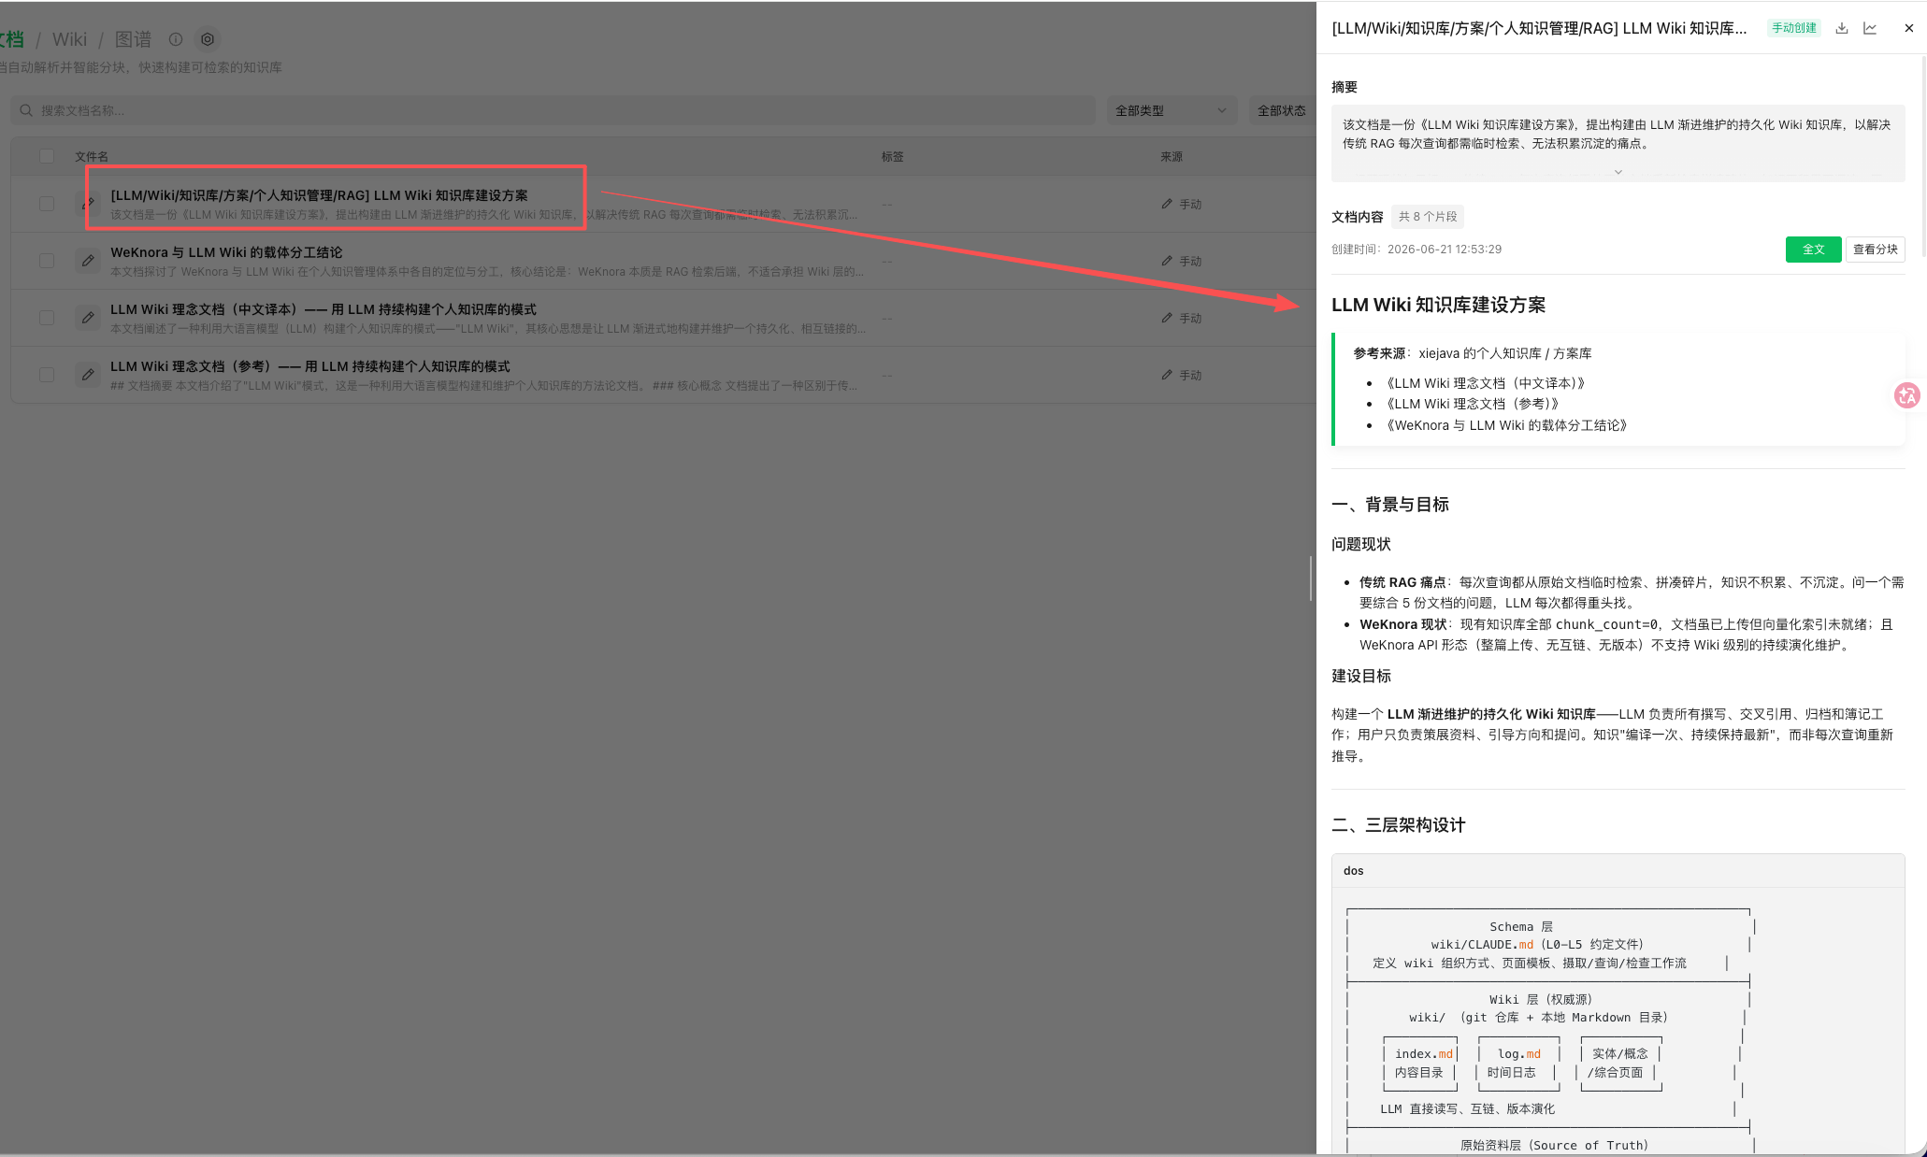Expand the 摘要 summary with the chevron

pyautogui.click(x=1618, y=172)
